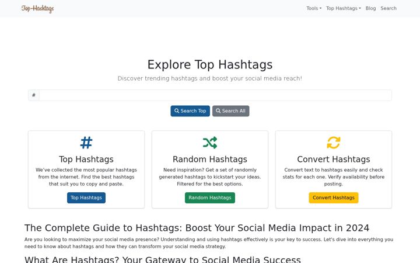Open the blue Top Hashtags button
Screen dimensions: 420x263
click(x=86, y=198)
